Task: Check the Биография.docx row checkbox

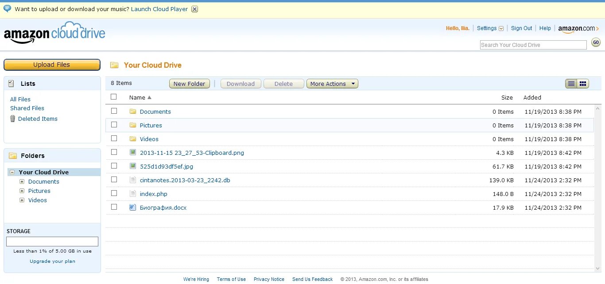Action: pos(114,207)
